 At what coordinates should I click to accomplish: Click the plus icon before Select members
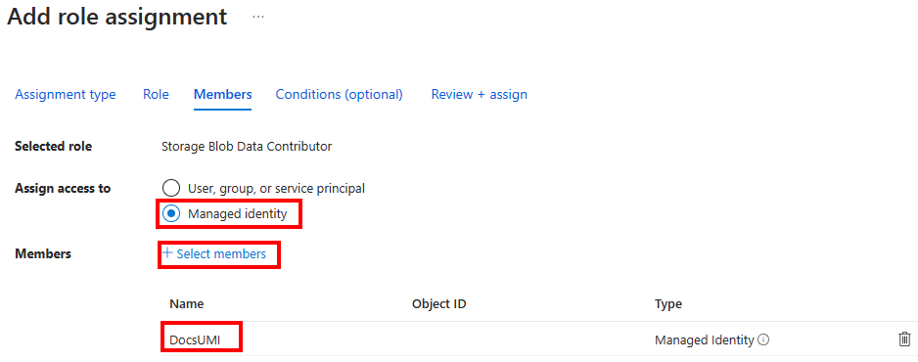167,253
